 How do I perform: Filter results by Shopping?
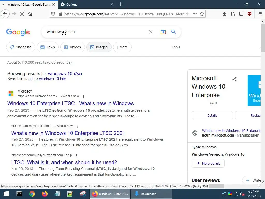[21, 47]
